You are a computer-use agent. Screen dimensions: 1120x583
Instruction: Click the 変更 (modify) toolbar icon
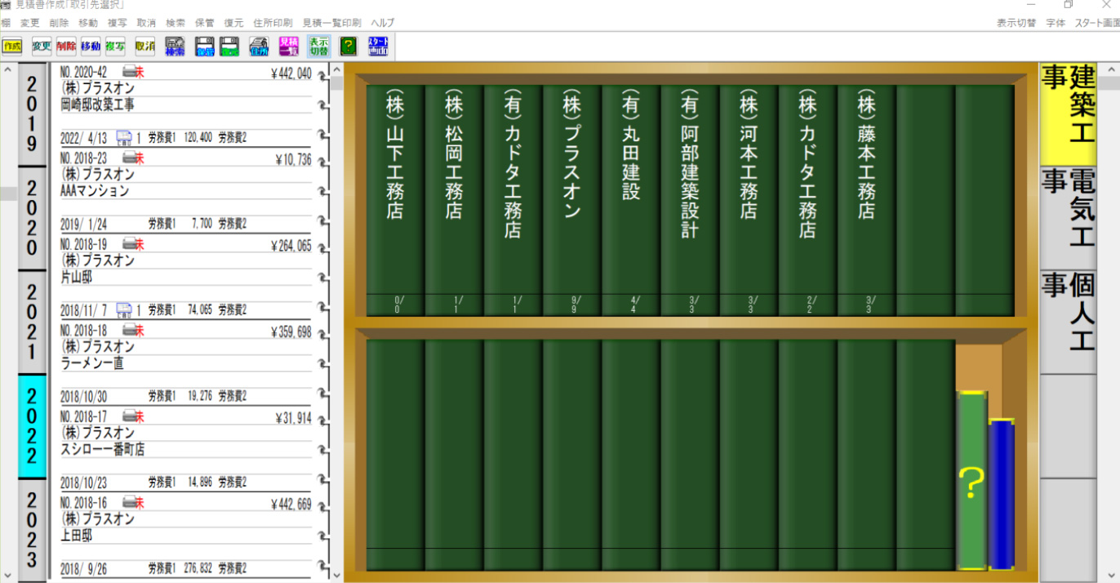(x=42, y=47)
